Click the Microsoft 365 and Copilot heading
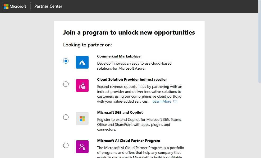The height and width of the screenshot is (158, 261). coord(120,113)
